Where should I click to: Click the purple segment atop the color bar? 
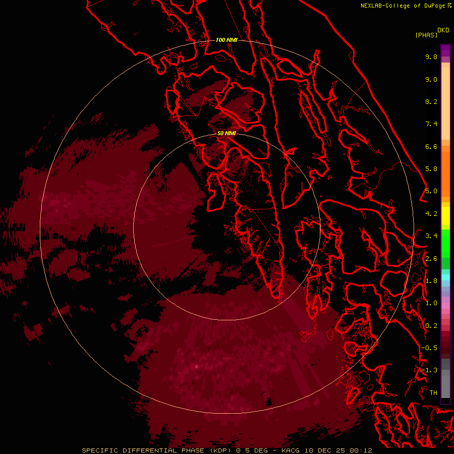[445, 50]
